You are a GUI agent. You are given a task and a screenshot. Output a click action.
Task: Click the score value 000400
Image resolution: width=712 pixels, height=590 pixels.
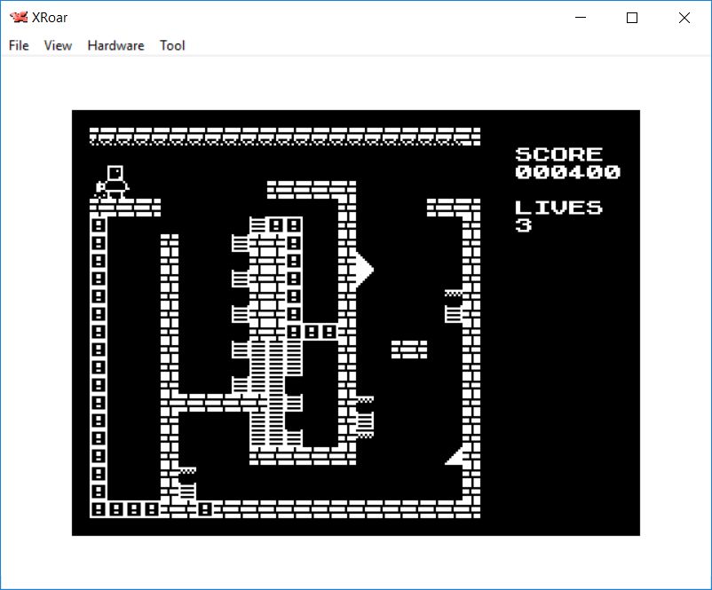pos(567,172)
